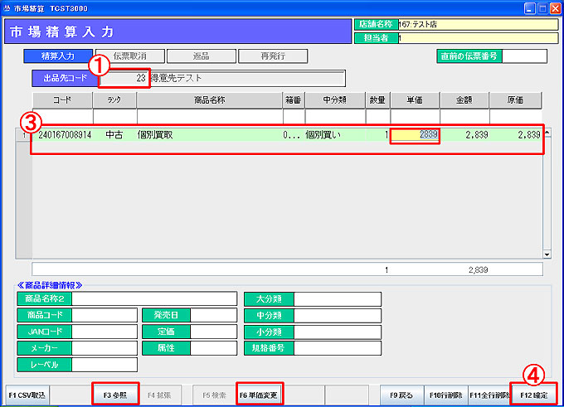Image resolution: width=564 pixels, height=407 pixels.
Task: Click the scroll-up arrow of the table
Action: pos(547,133)
